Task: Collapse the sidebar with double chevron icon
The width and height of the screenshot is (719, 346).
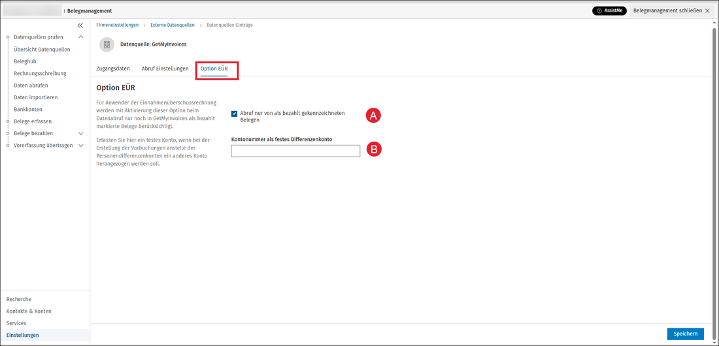Action: 80,25
